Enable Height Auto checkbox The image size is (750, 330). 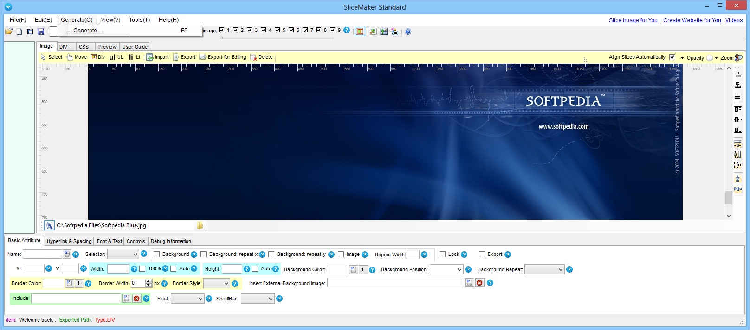pos(255,269)
